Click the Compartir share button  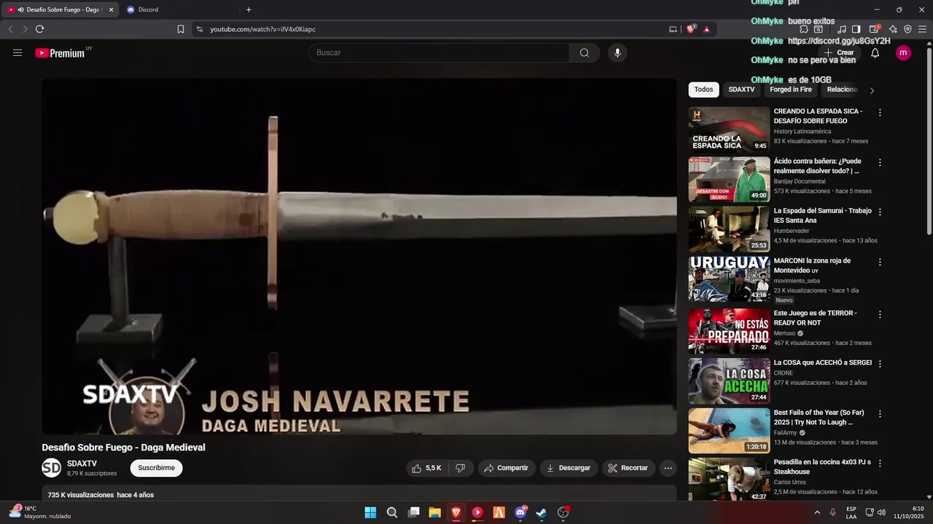[x=507, y=468]
